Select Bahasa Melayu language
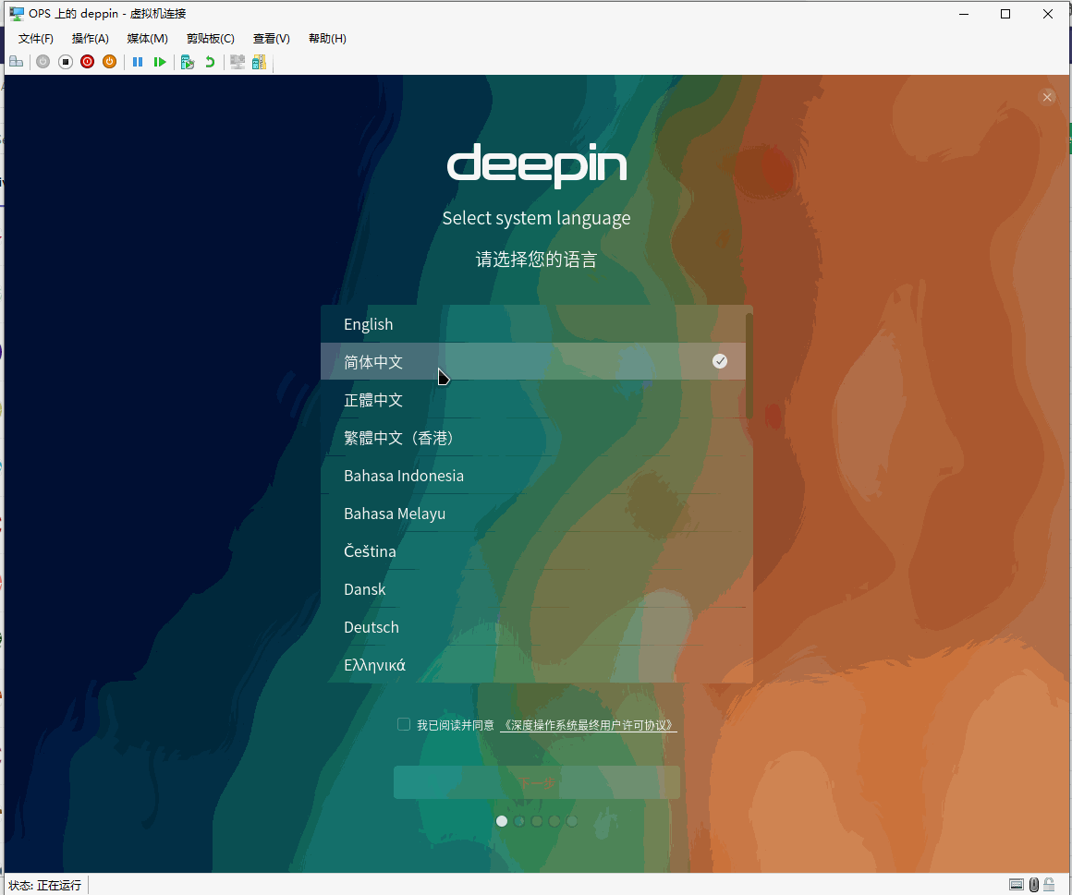The image size is (1072, 895). click(x=533, y=514)
